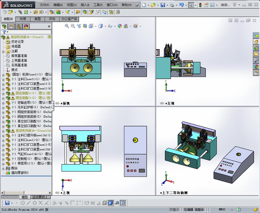Click the Help question mark icon

tap(234, 5)
